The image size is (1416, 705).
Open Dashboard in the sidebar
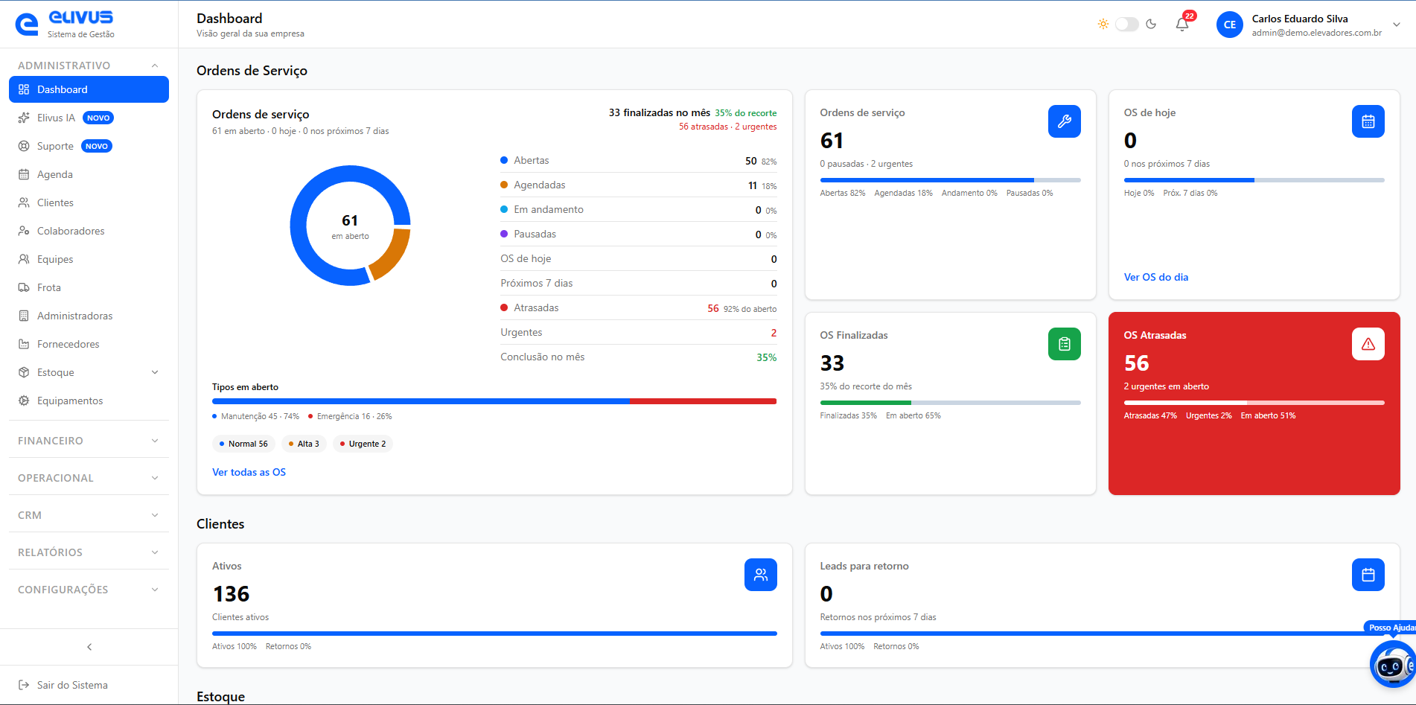click(89, 89)
